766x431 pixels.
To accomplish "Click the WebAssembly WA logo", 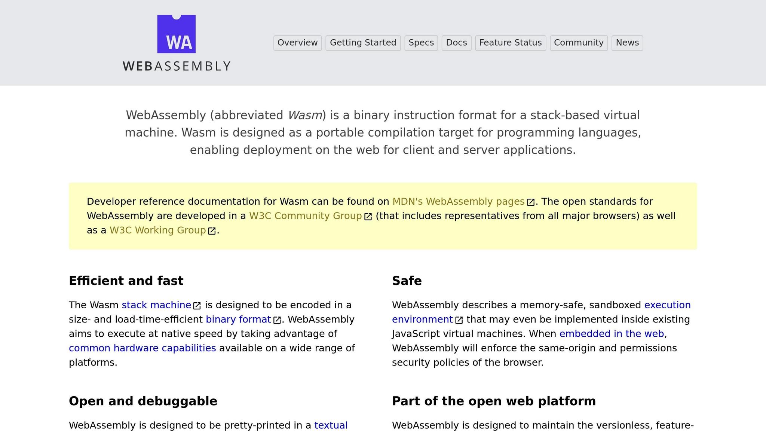I will [177, 34].
